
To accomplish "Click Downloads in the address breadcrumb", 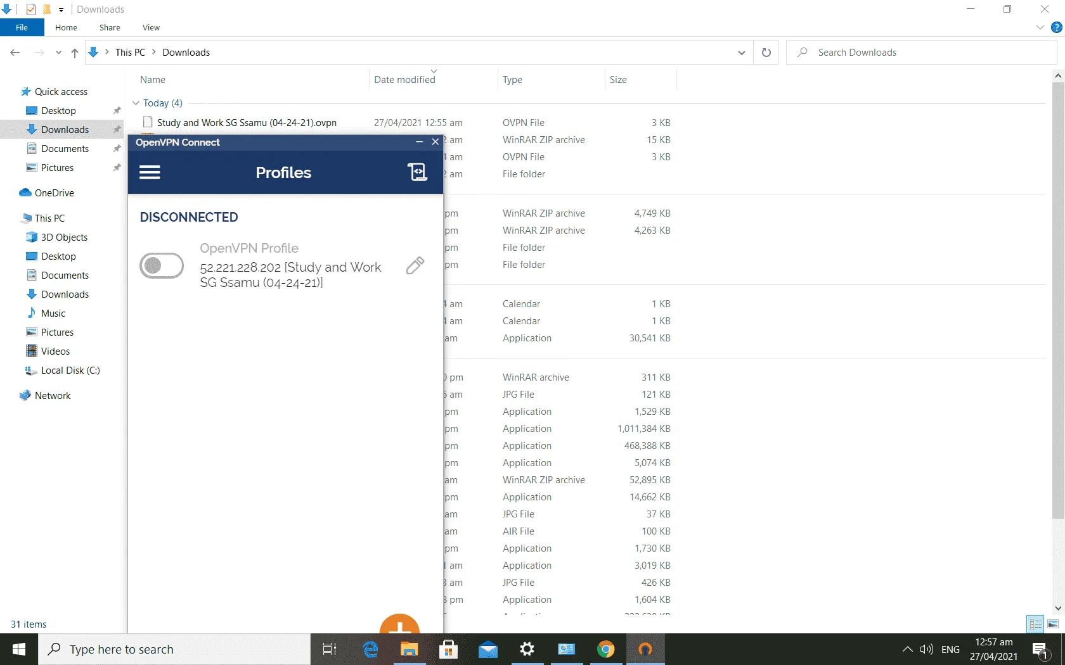I will point(186,53).
